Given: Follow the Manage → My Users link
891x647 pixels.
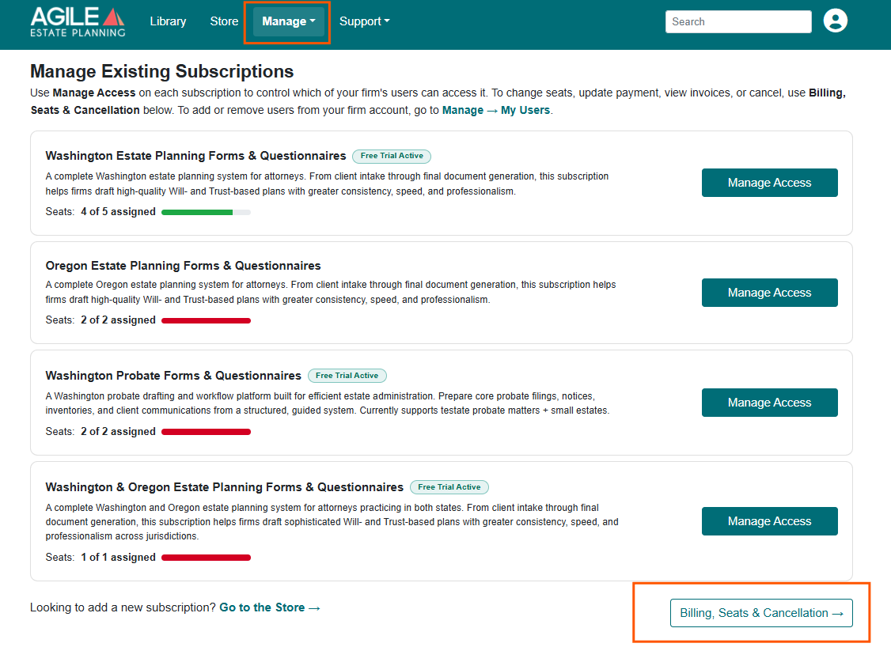Looking at the screenshot, I should pyautogui.click(x=495, y=110).
